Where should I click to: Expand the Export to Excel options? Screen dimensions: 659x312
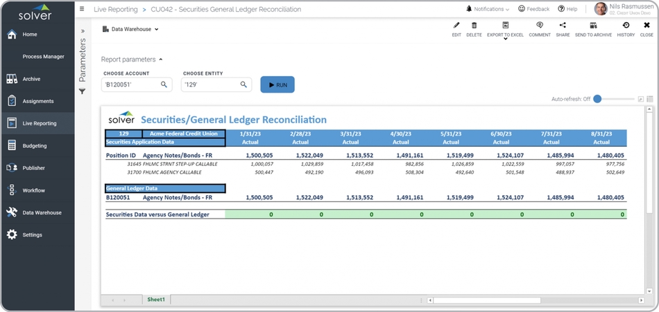pyautogui.click(x=505, y=39)
